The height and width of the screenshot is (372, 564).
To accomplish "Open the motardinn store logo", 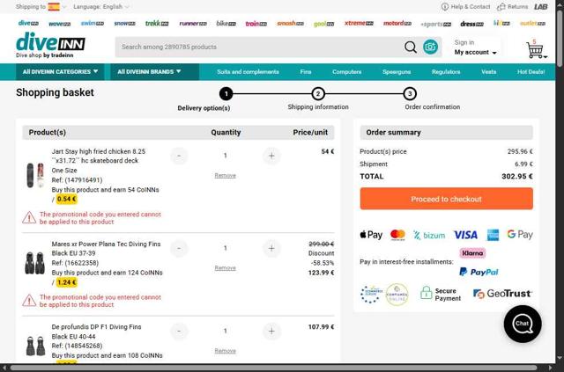I will pos(397,24).
